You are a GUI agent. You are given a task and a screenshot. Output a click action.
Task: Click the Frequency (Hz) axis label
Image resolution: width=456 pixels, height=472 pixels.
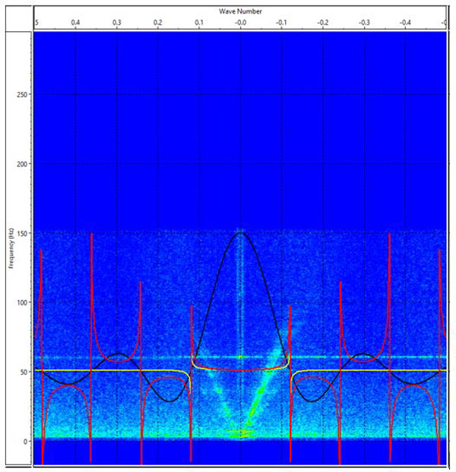(13, 249)
